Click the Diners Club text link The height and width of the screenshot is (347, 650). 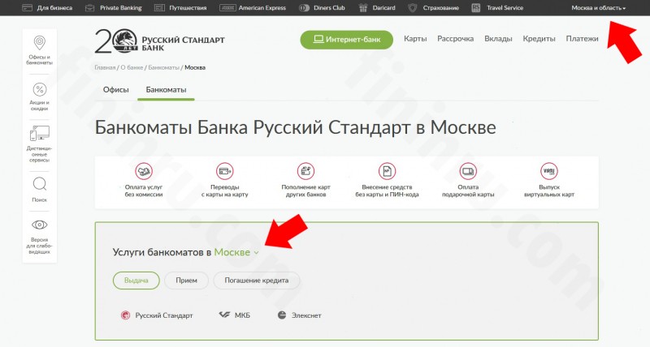pos(329,8)
